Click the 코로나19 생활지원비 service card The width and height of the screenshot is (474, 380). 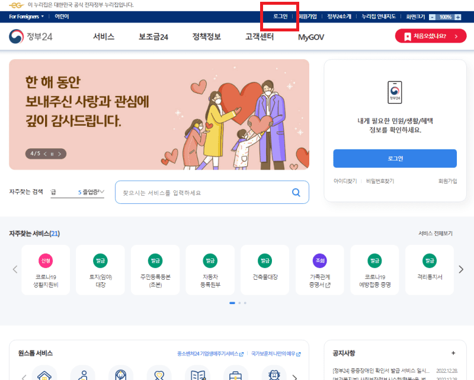tap(46, 270)
